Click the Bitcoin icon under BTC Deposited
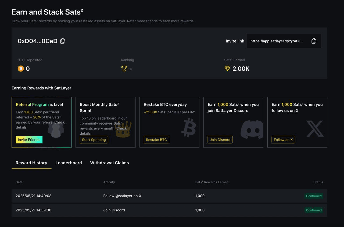The image size is (344, 227). pyautogui.click(x=21, y=69)
